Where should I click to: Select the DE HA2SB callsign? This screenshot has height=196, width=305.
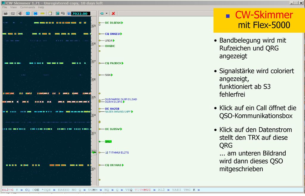[112, 109]
